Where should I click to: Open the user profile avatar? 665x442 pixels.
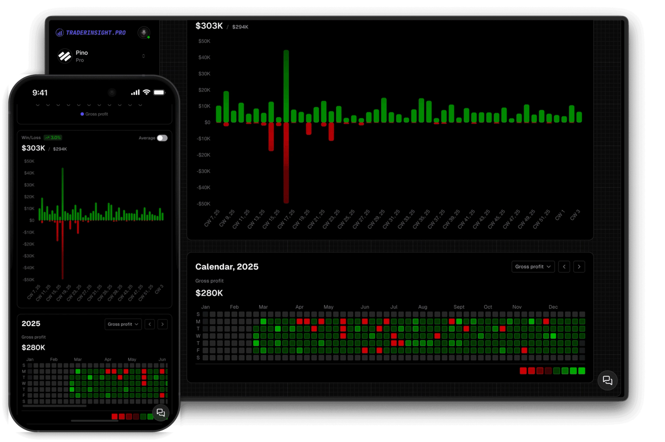click(x=144, y=32)
